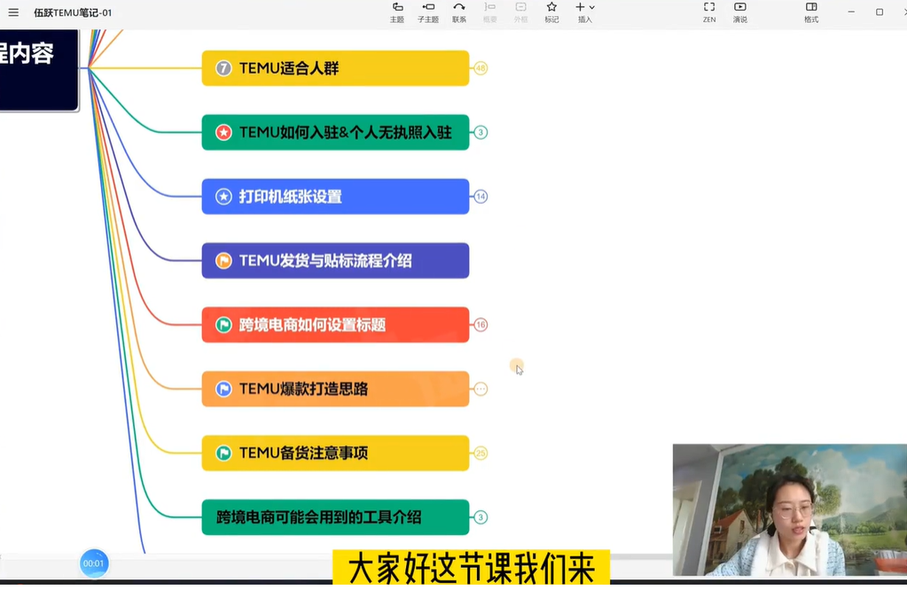Viewport: 907px width, 605px height.
Task: Click the flag icon on TEMU备货注意事项
Action: (223, 453)
